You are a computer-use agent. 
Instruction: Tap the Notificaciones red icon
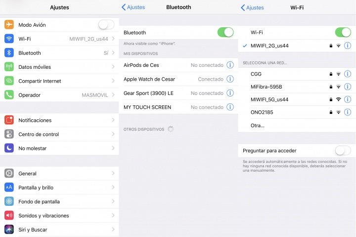pyautogui.click(x=9, y=120)
